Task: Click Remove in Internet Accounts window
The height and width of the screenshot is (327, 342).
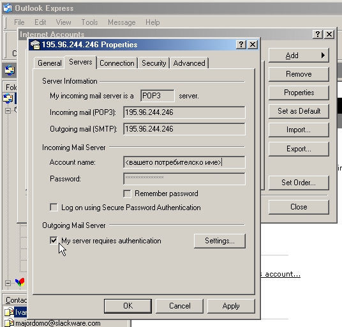Action: click(299, 74)
